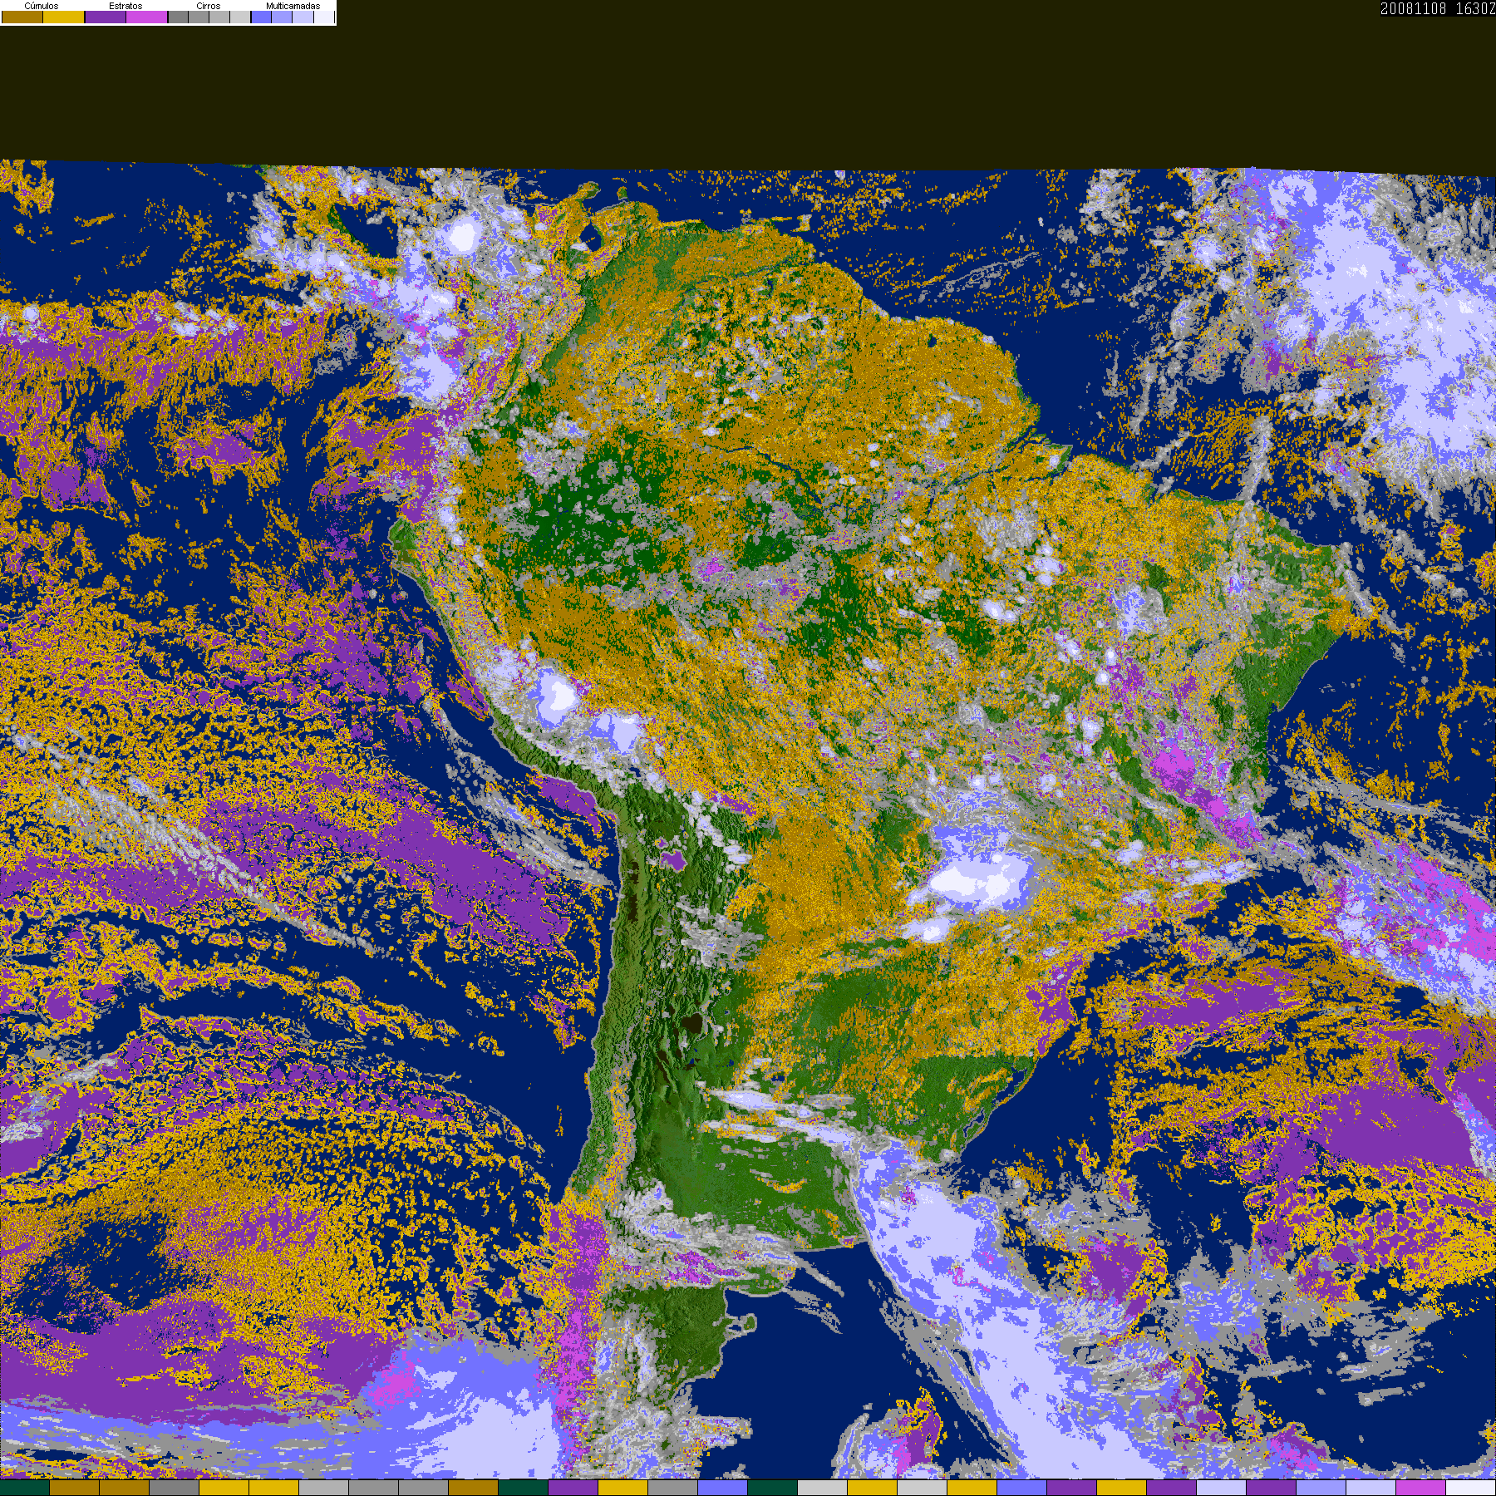Select the third gray Cirros legend swatch

tap(219, 17)
